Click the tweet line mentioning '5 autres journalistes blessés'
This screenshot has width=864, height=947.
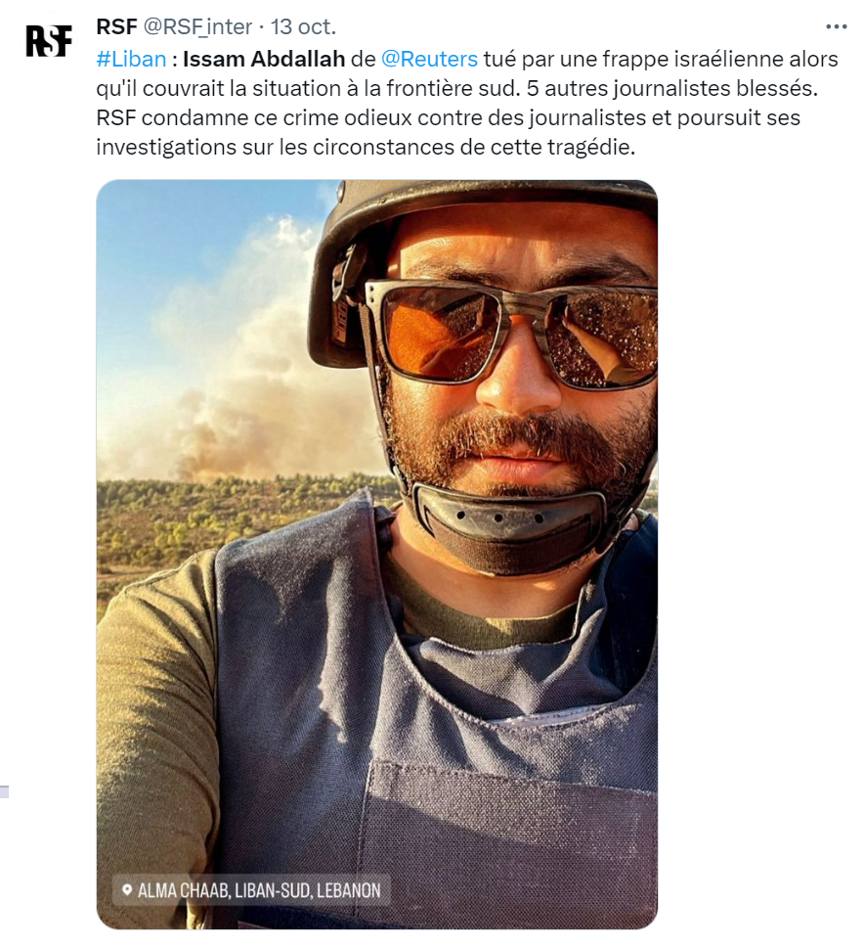(x=456, y=88)
